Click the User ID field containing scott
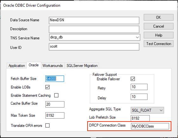Screen dimensions: 178x138 tap(94, 47)
